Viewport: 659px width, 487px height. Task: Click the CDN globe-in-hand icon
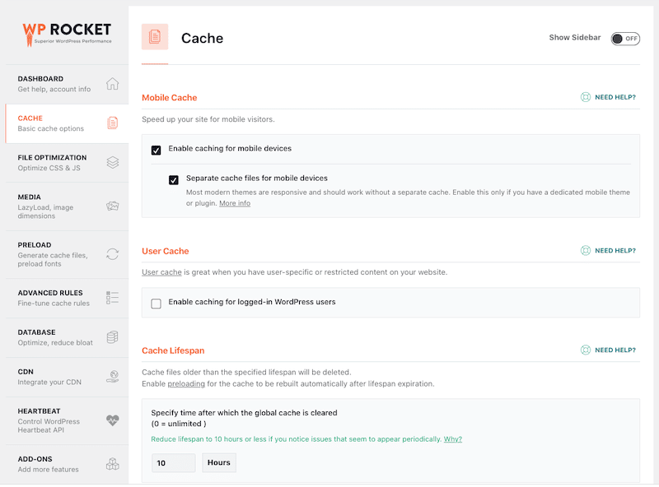click(x=112, y=377)
